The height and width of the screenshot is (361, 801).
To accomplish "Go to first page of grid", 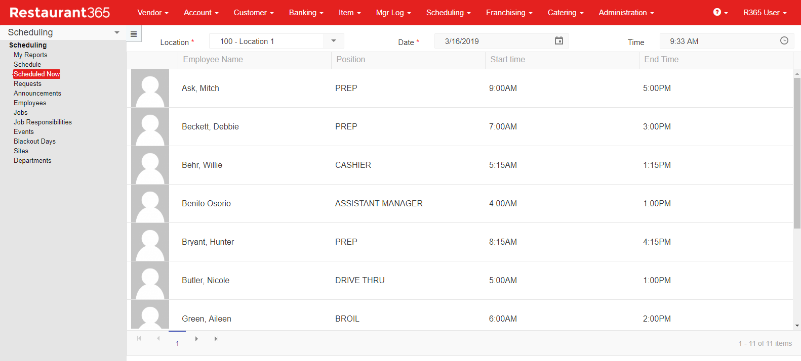I will click(x=139, y=338).
